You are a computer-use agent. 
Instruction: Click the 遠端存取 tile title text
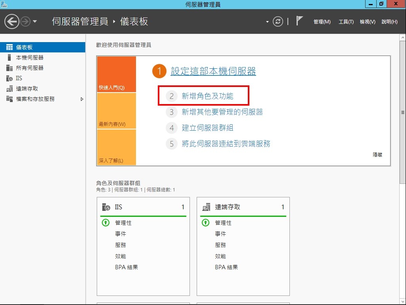point(228,207)
